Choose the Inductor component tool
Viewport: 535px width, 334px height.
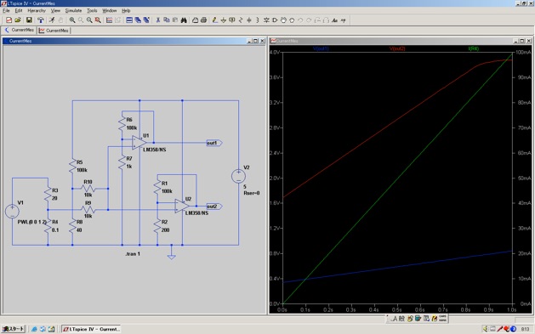click(x=257, y=20)
